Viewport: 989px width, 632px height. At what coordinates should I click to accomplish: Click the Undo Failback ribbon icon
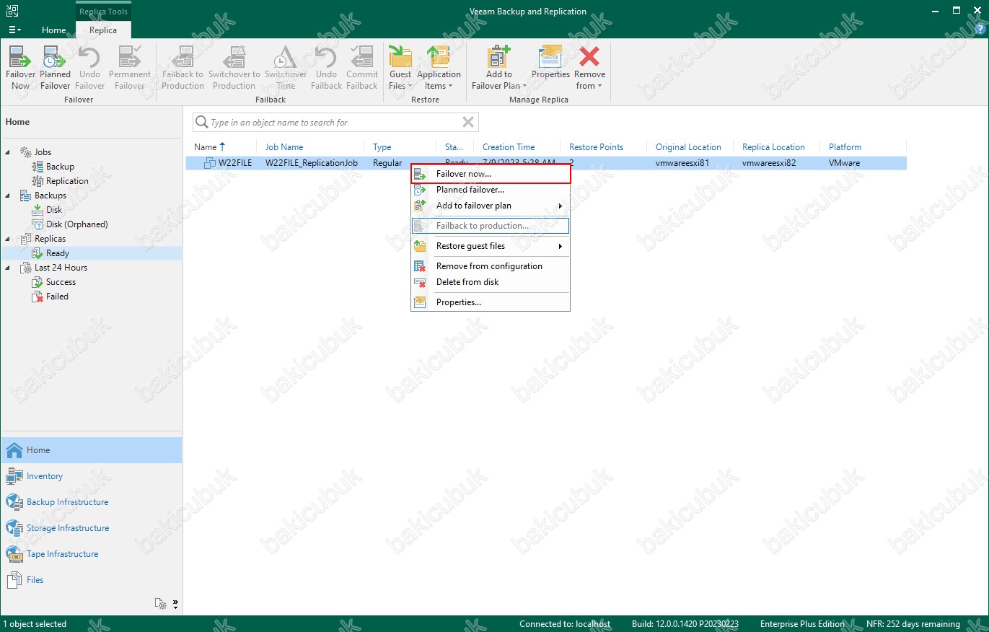(326, 68)
